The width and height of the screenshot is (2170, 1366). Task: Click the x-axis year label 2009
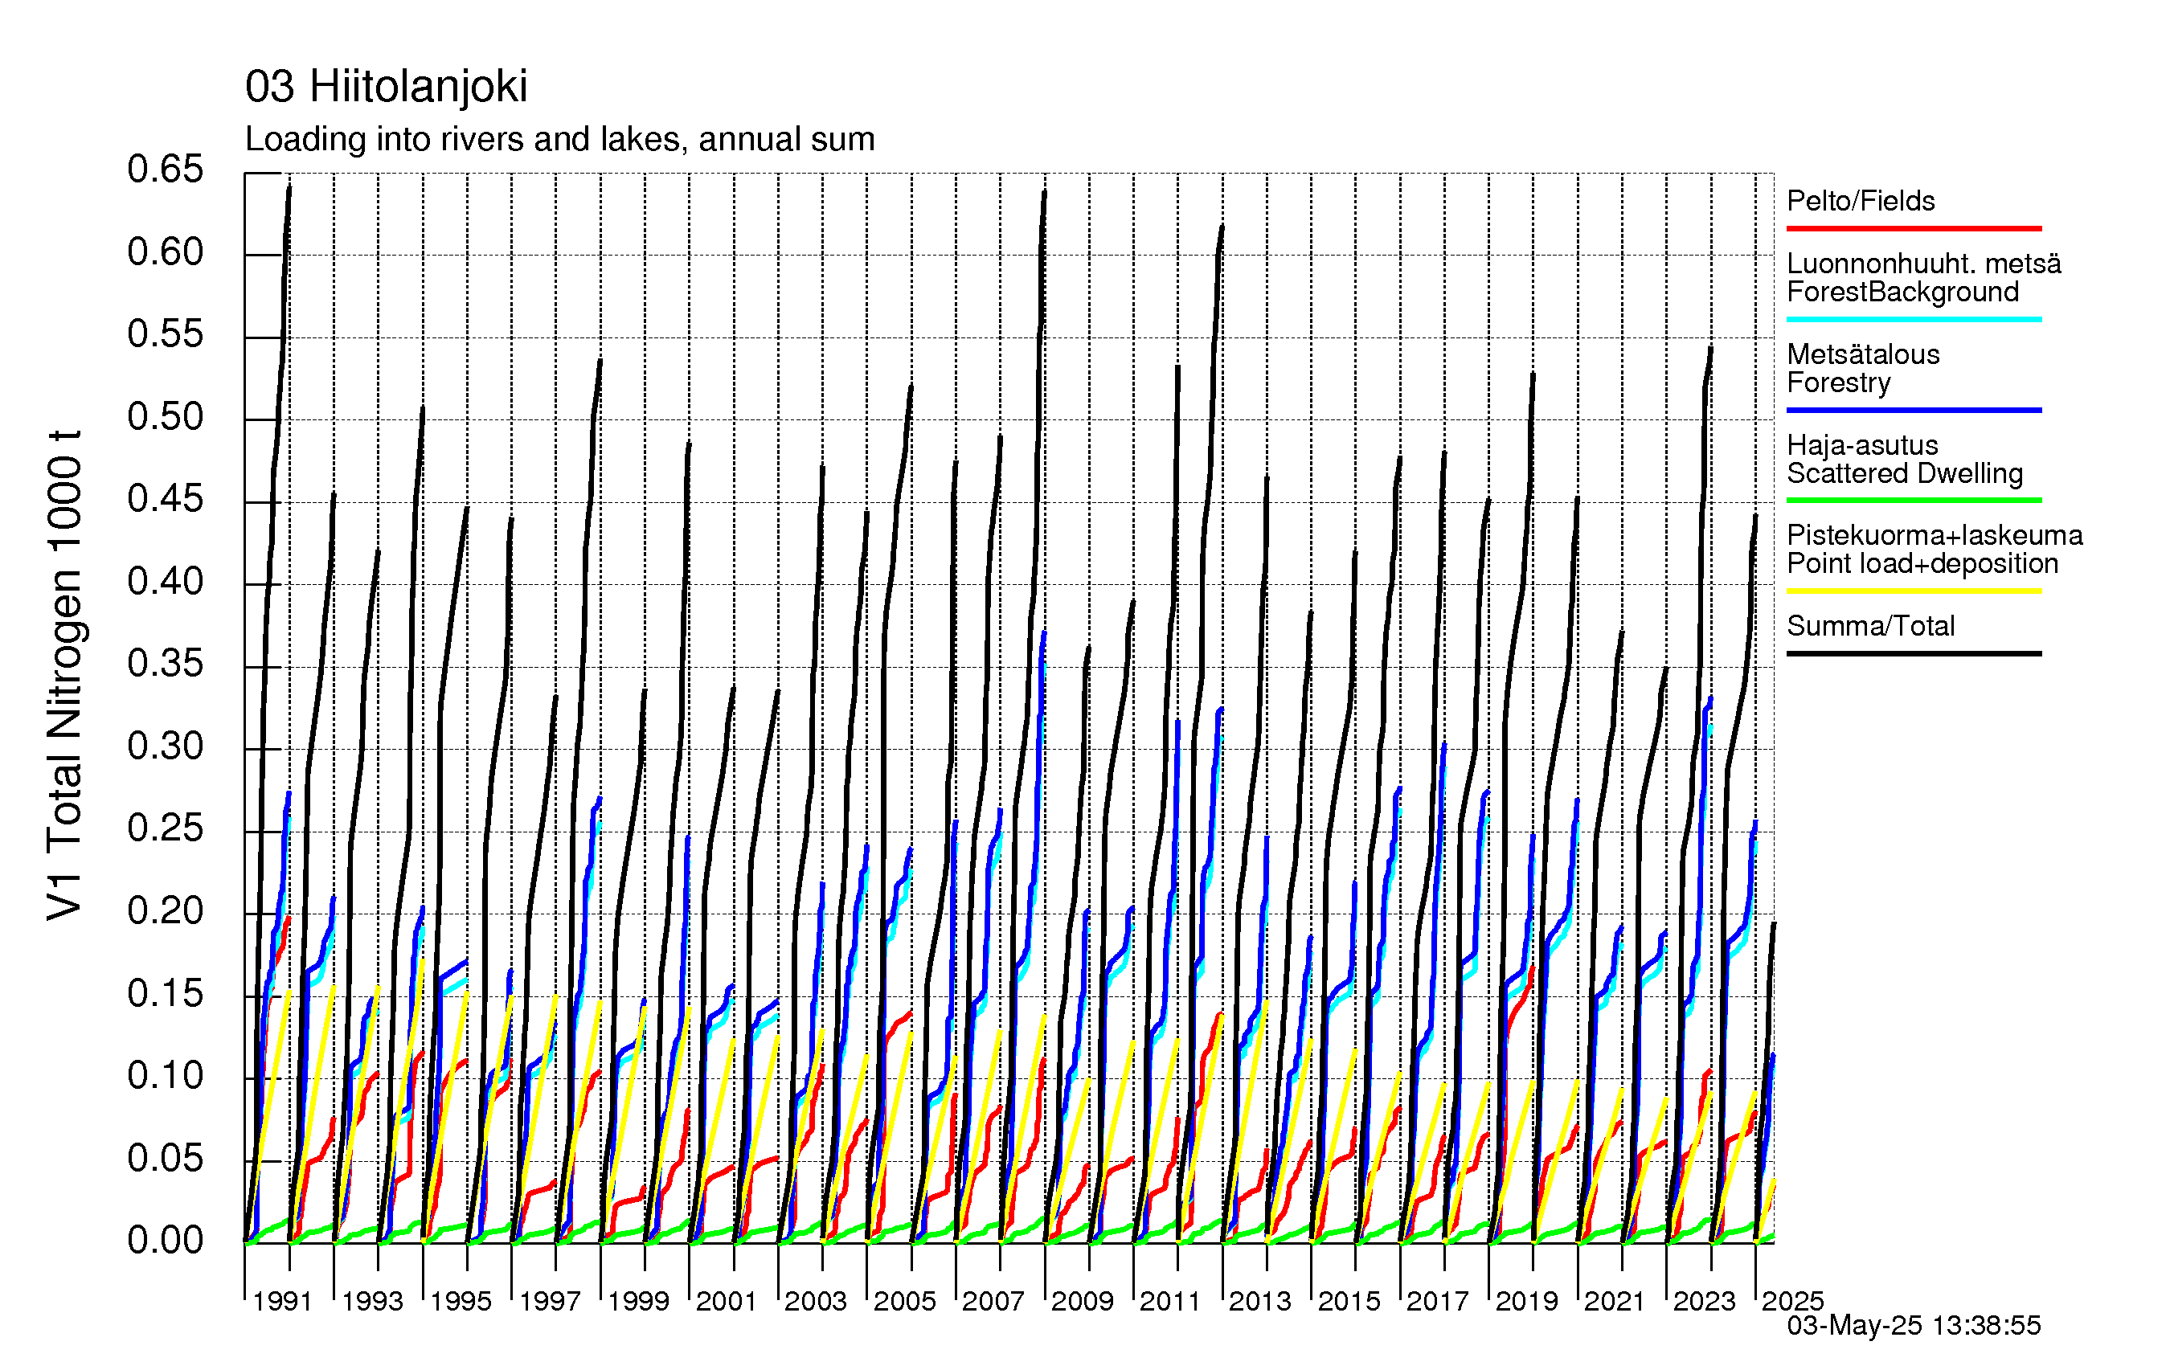(1083, 1302)
